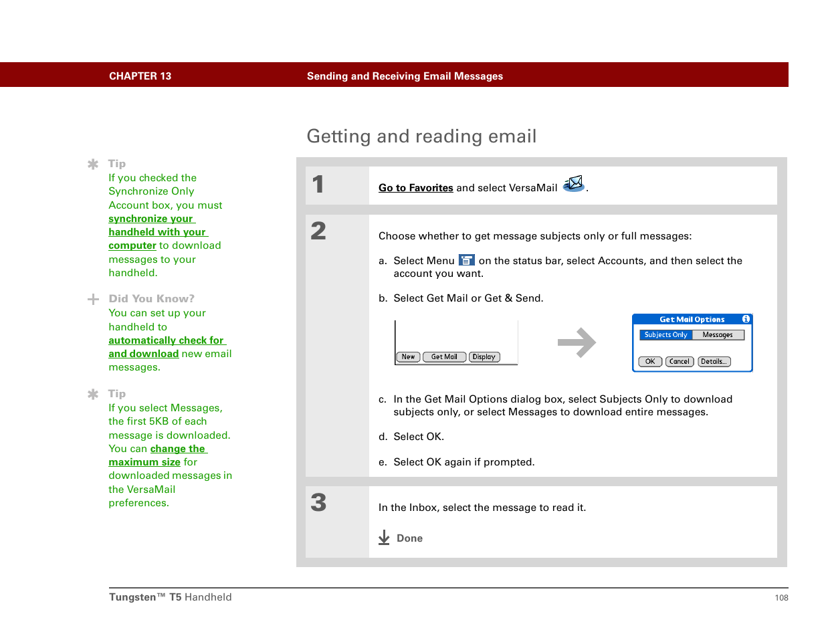Click the info icon in Get Mail Options

(746, 319)
